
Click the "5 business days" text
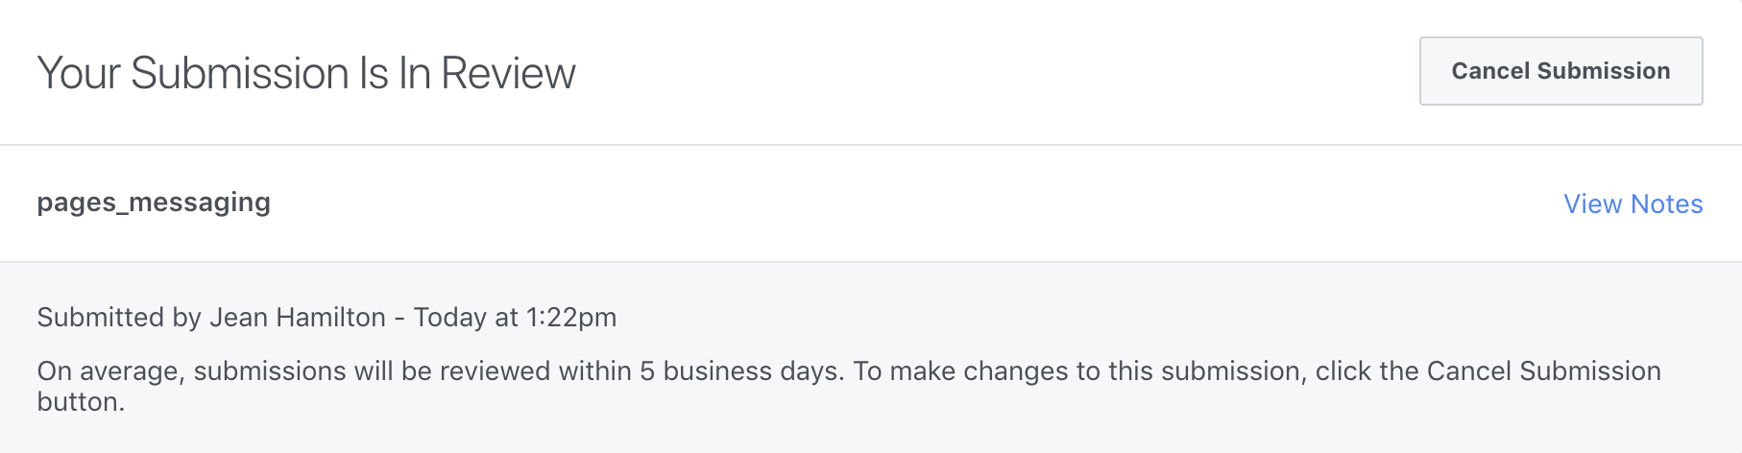[740, 370]
